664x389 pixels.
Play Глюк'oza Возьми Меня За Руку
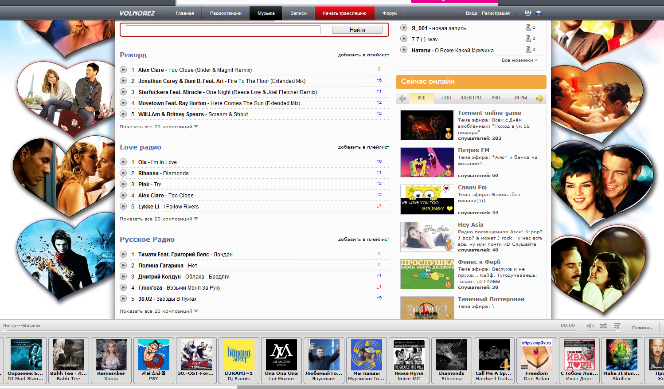(x=123, y=287)
